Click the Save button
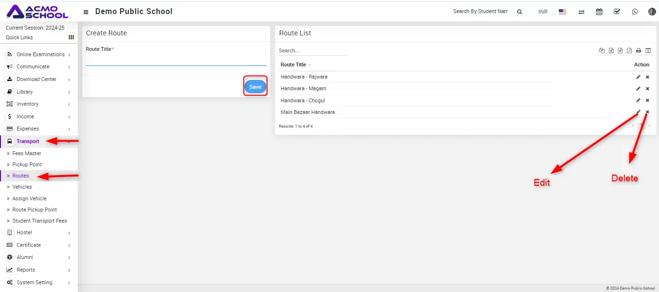 [255, 87]
